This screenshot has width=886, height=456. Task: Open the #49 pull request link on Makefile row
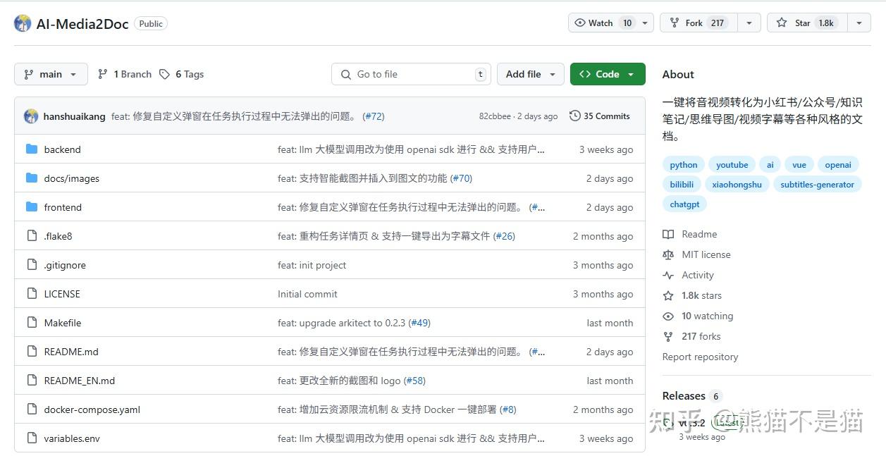point(419,323)
